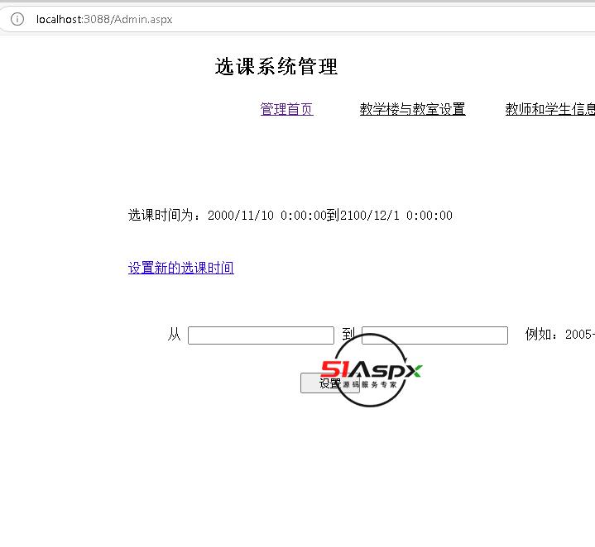Click the 选课时间为 2000/11/10 time text
Image resolution: width=595 pixels, height=547 pixels.
290,215
